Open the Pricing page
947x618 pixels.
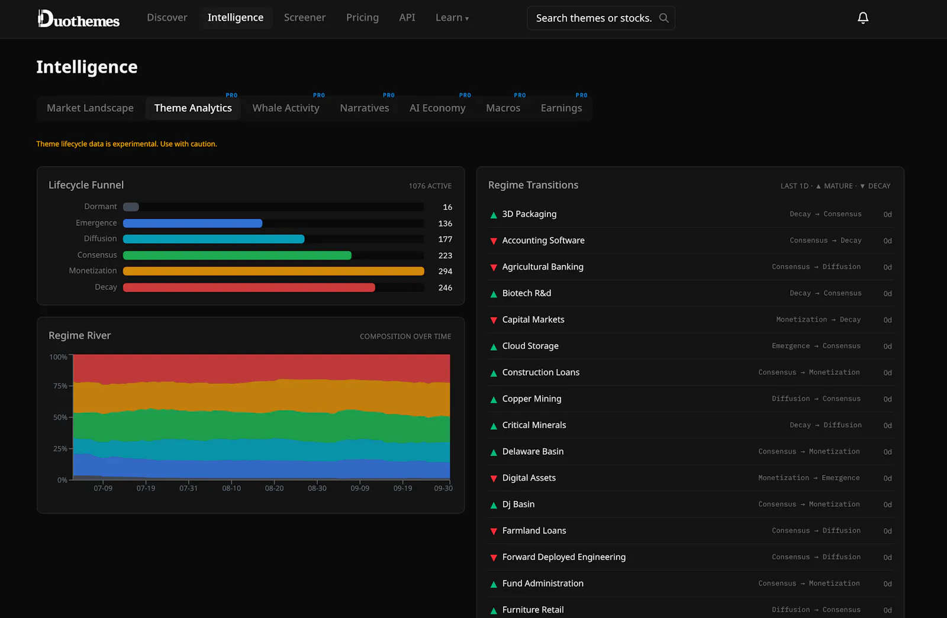[362, 18]
